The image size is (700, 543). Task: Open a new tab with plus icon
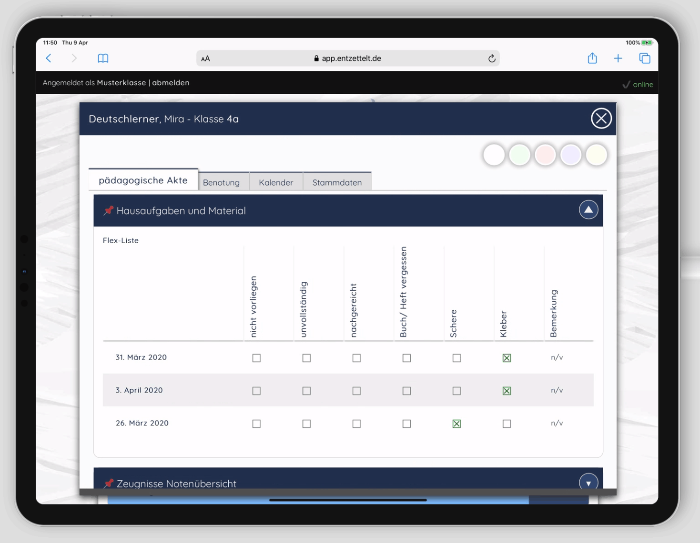click(618, 59)
